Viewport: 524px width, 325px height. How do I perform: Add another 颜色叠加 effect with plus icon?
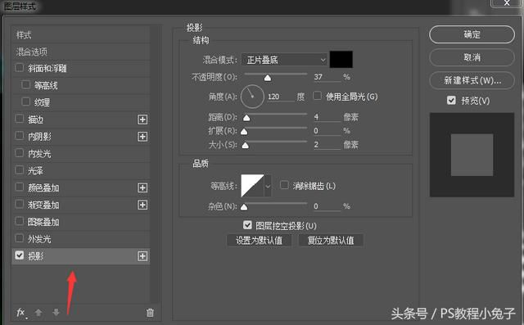[x=142, y=187]
